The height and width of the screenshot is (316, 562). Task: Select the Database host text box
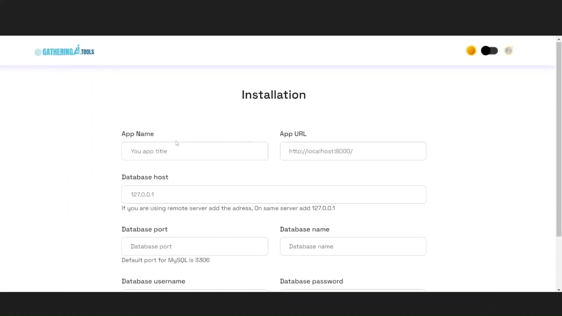click(274, 194)
